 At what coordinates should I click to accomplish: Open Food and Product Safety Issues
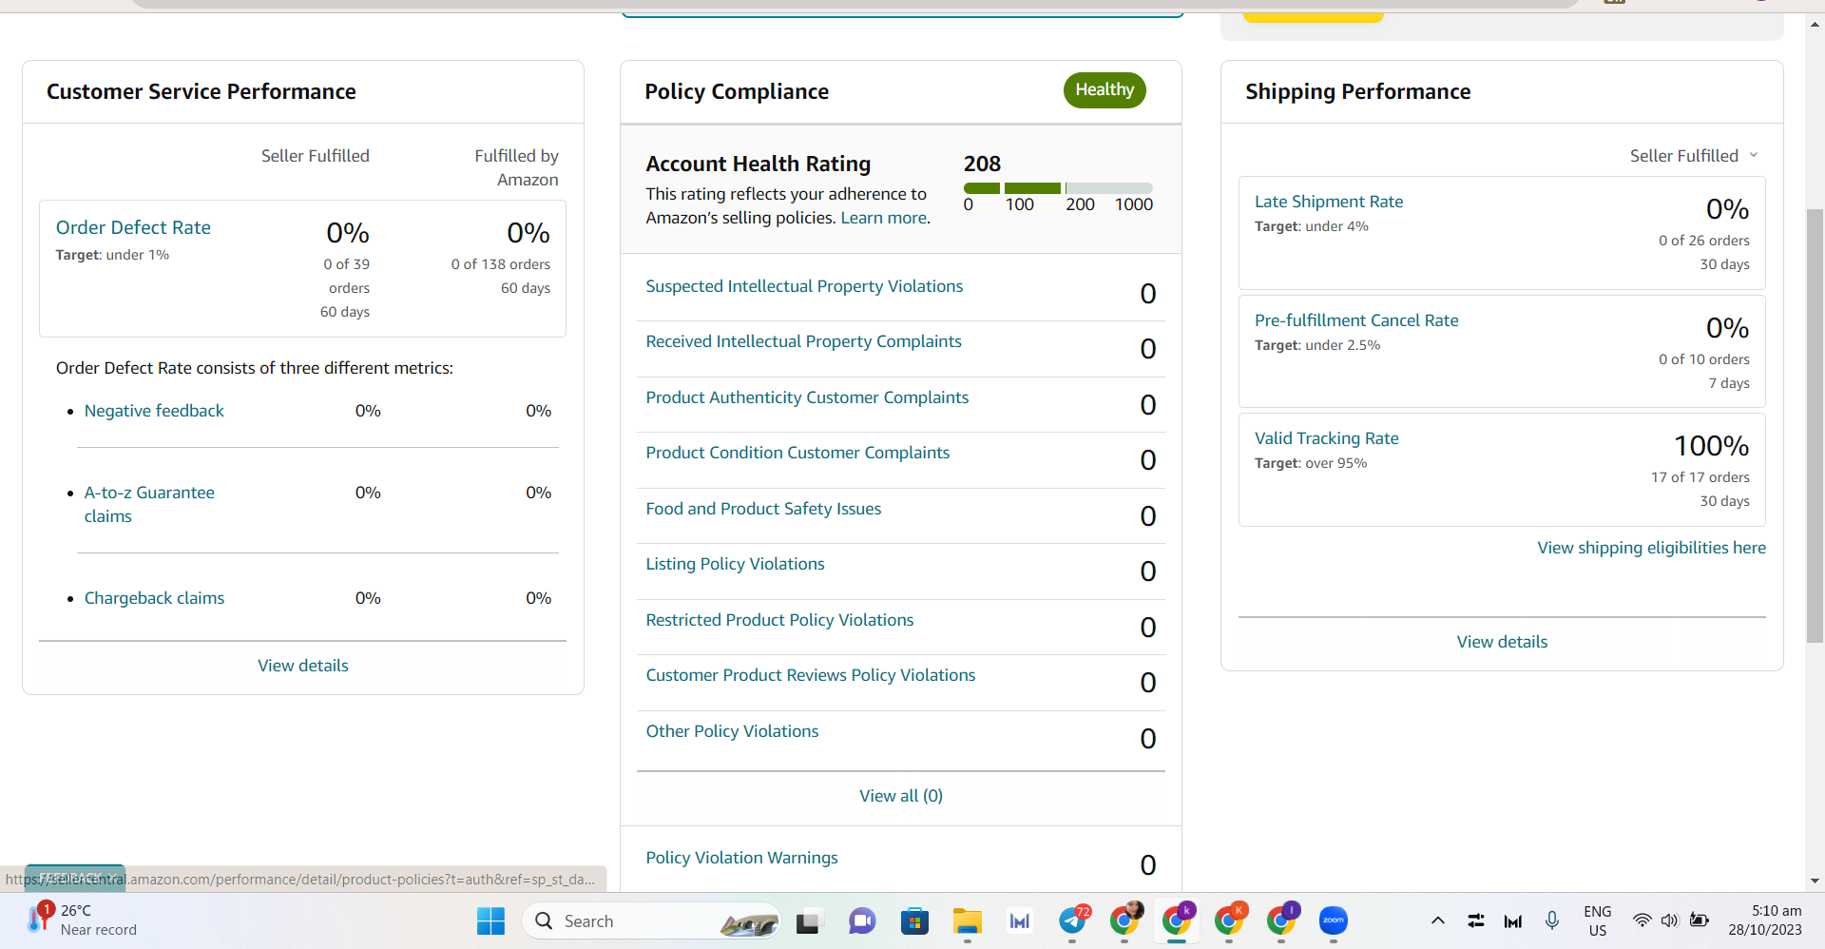763,509
